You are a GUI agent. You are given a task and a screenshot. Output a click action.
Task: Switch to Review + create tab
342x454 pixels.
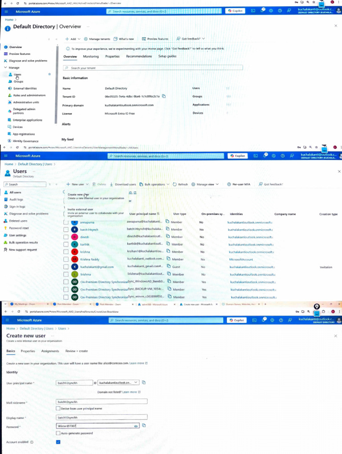coord(77,351)
